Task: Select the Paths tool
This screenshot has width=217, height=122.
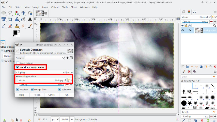Action: coord(30,13)
